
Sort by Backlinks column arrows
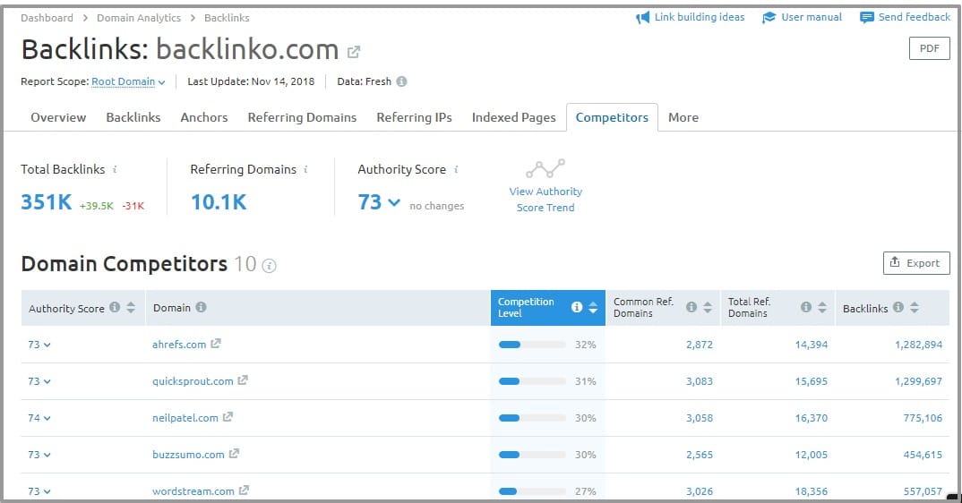pyautogui.click(x=915, y=307)
